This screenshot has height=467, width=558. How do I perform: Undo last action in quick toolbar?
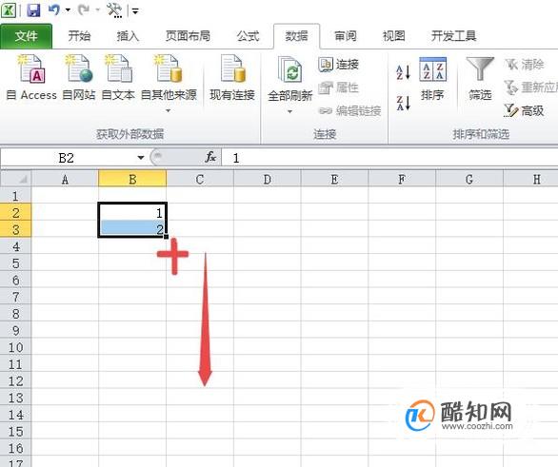[x=54, y=10]
